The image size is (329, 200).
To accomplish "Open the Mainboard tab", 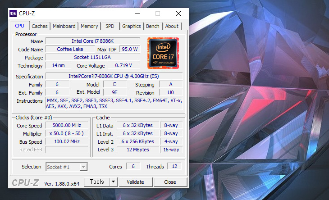I will (64, 26).
